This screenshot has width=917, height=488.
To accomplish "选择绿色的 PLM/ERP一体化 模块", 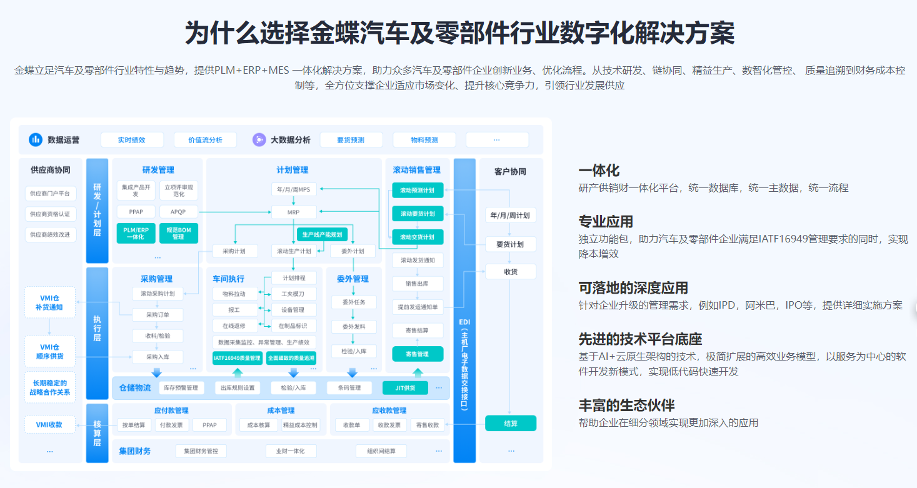I will [136, 233].
